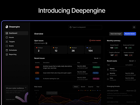Image resolution: width=140 pixels, height=105 pixels.
Task: Click the Dashboard chart icon
Action: (x=7, y=33)
